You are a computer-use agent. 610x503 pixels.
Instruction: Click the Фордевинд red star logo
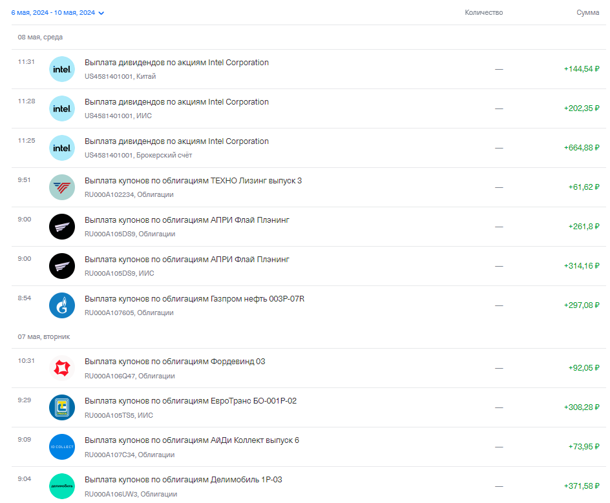click(x=62, y=368)
